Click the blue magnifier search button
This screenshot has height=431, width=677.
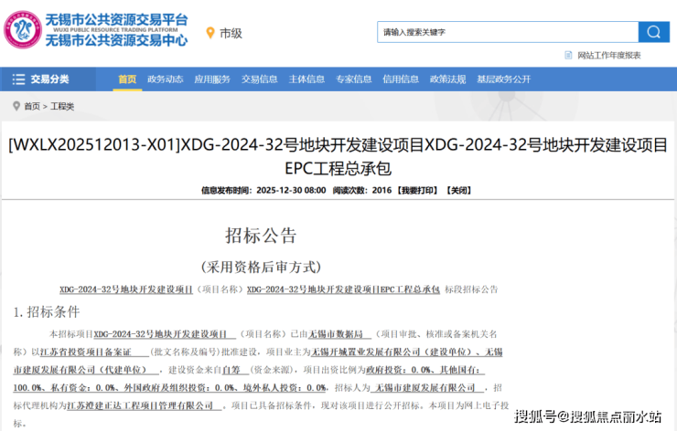tap(653, 32)
